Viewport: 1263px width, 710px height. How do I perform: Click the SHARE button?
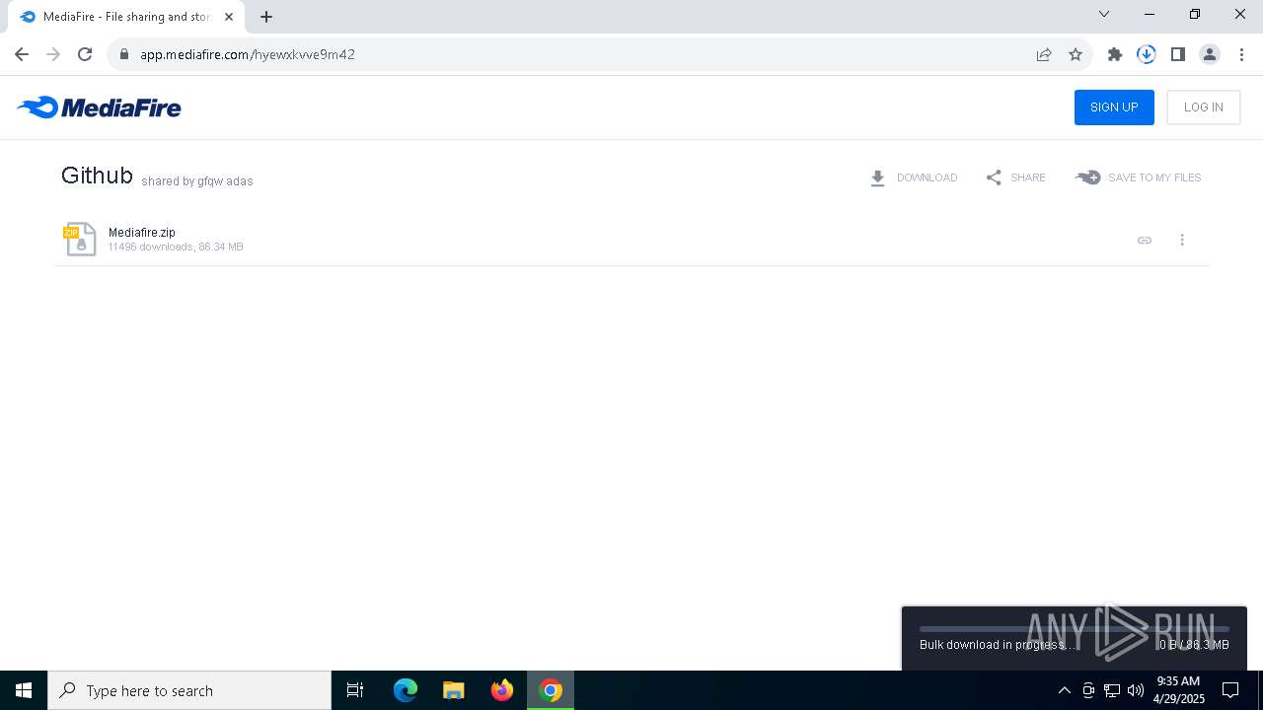(x=1015, y=177)
